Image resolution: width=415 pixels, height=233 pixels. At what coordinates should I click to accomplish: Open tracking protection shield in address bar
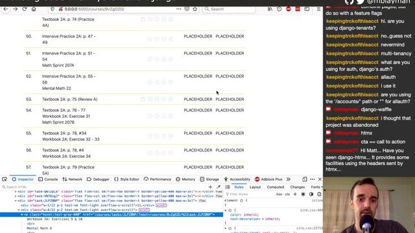(53, 9)
